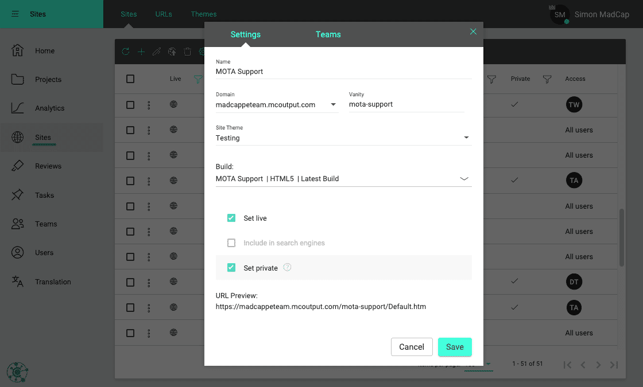Go to the last page of sites
643x387 pixels.
(x=614, y=365)
